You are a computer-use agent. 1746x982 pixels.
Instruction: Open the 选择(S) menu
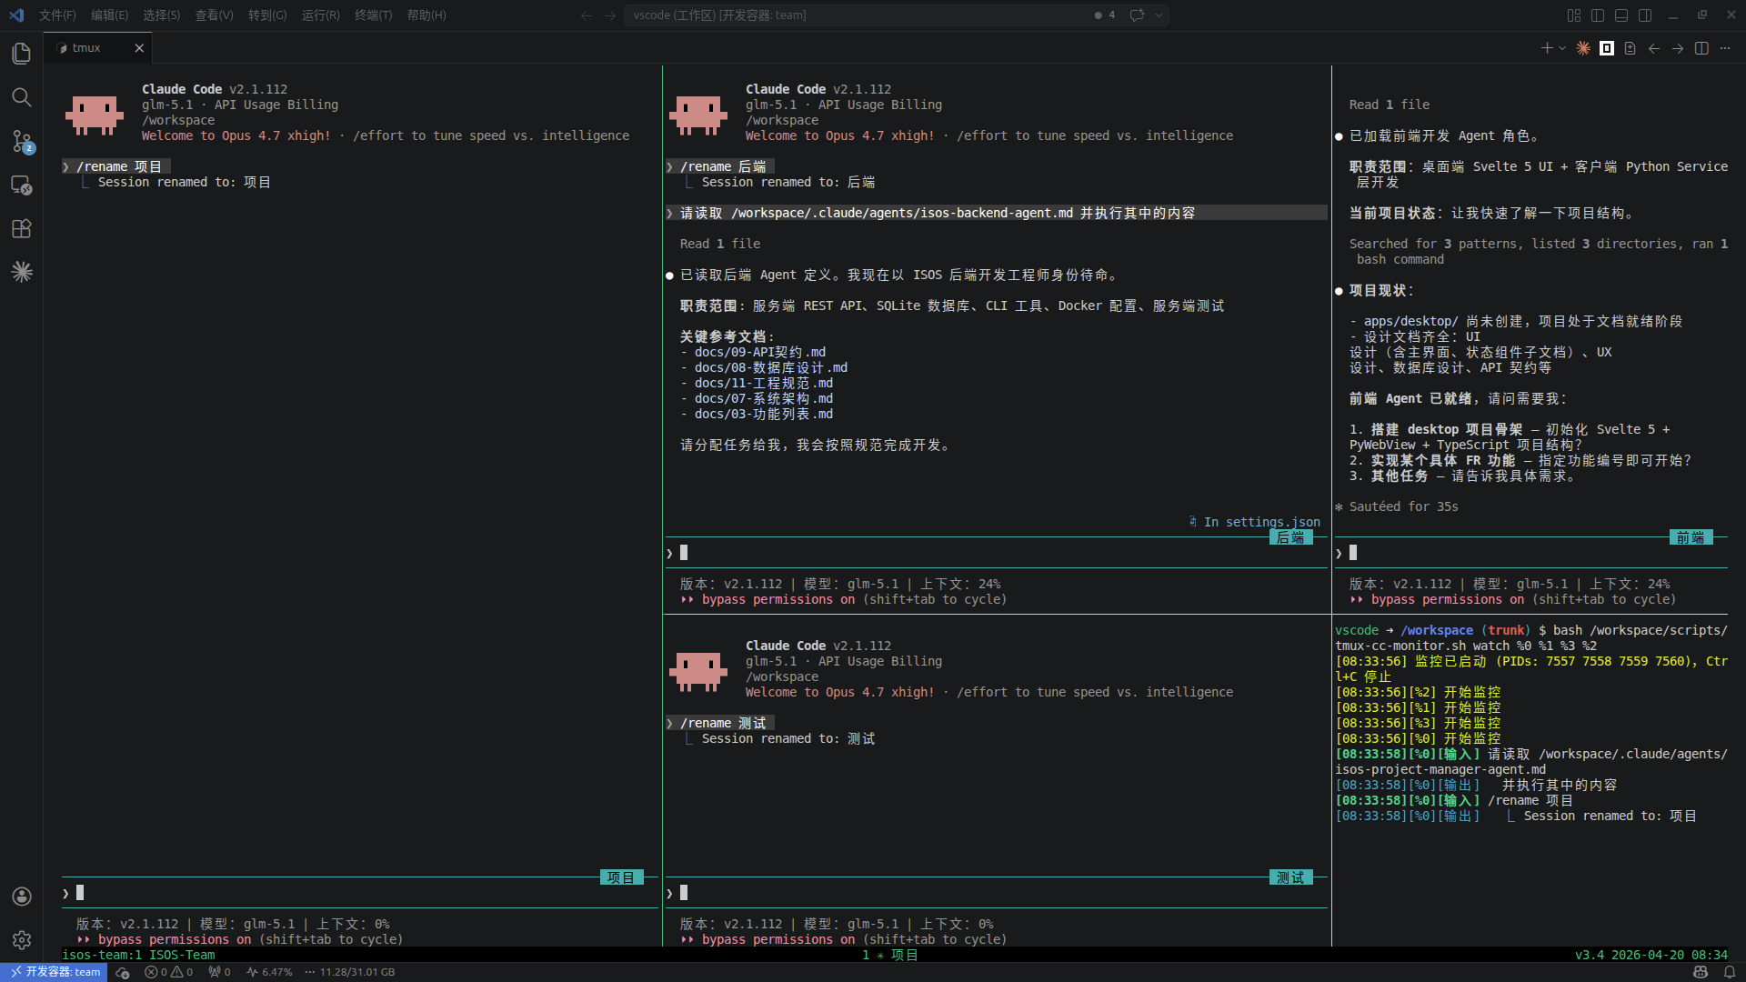pos(161,15)
